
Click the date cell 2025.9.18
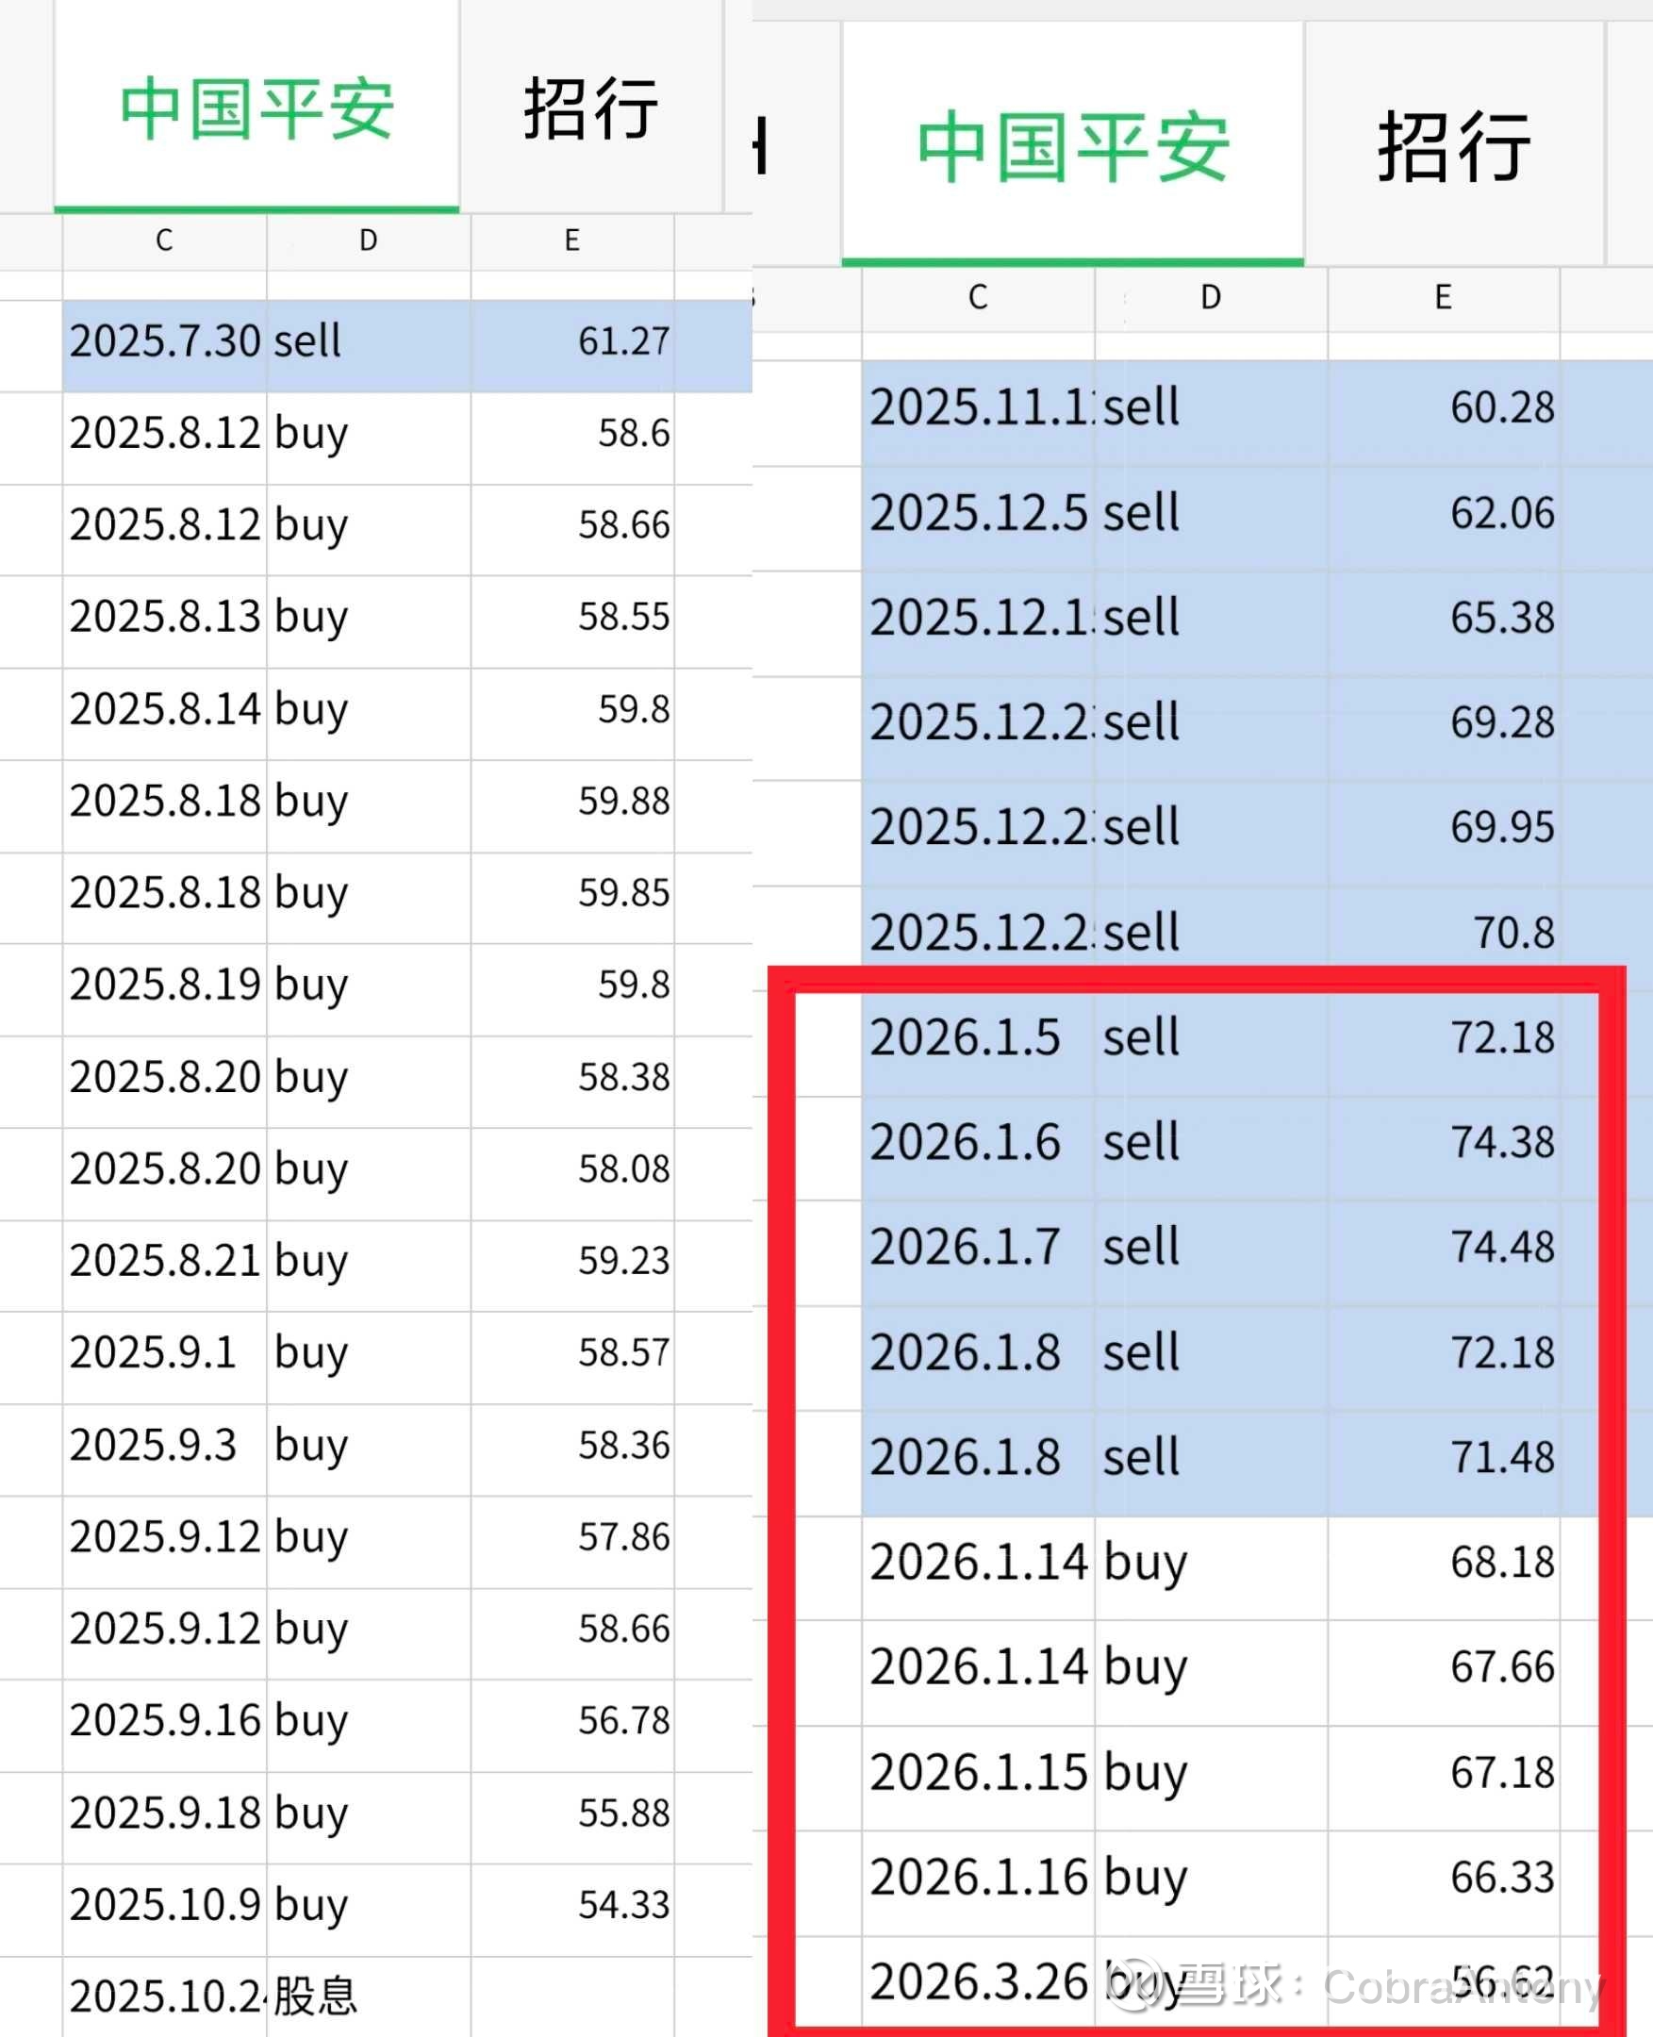tap(165, 1818)
